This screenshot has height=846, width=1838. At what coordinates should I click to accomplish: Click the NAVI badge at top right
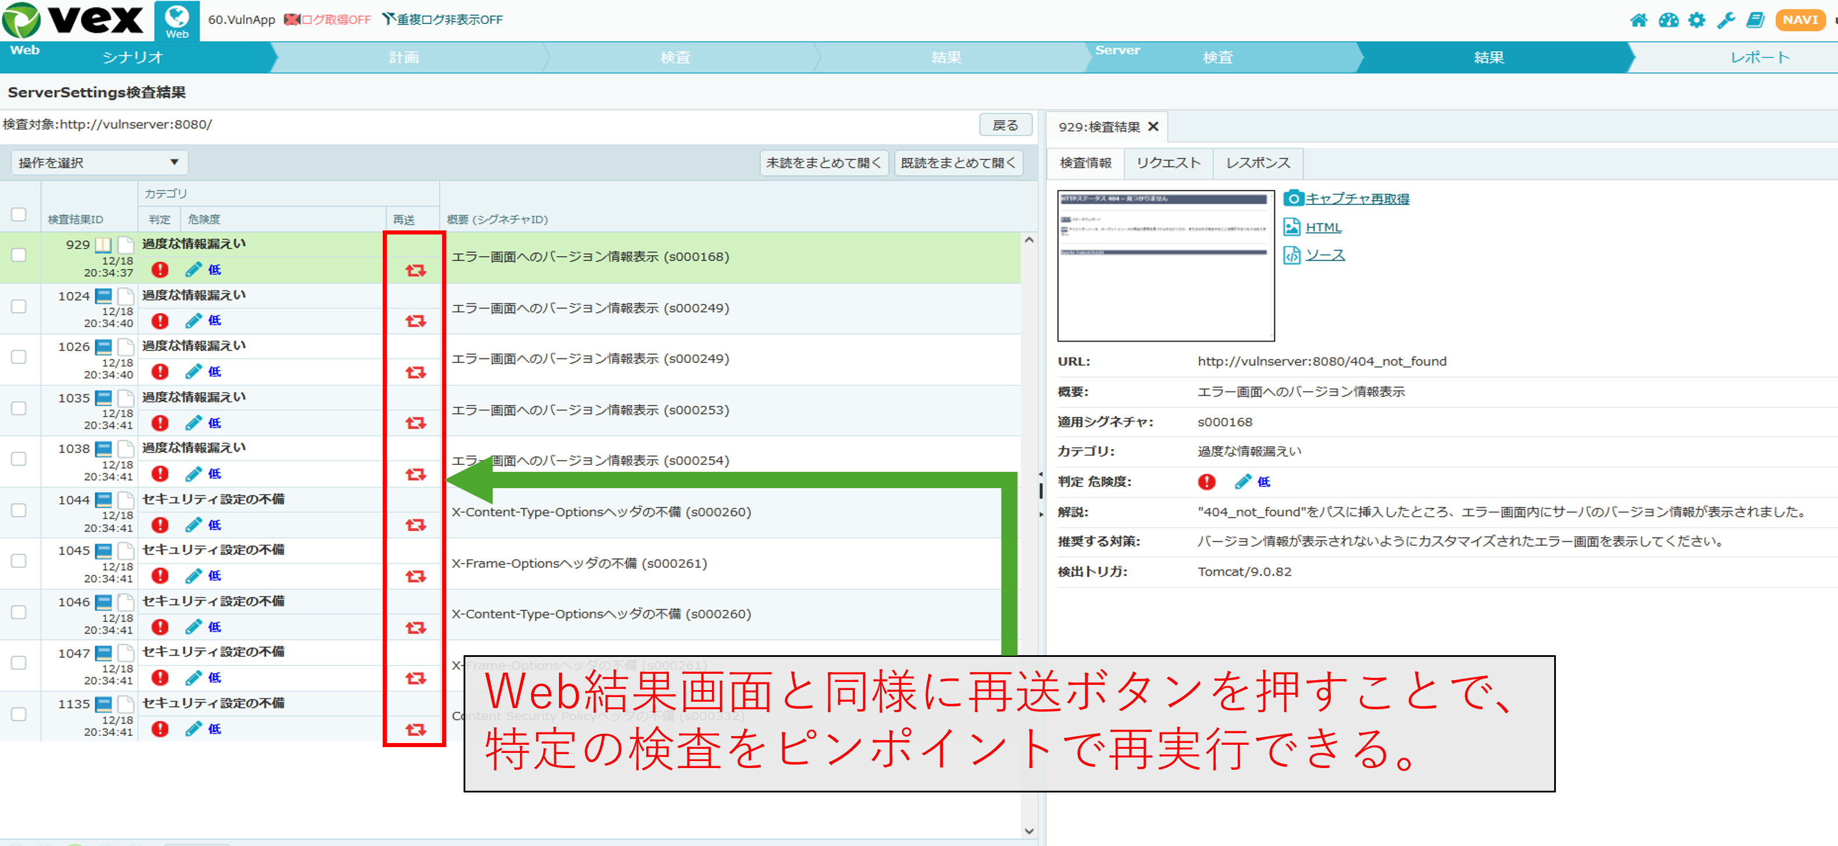click(1800, 20)
